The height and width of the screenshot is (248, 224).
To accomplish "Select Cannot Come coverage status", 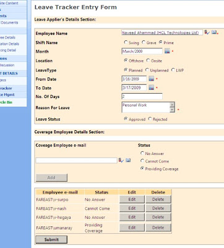I will point(142,161).
